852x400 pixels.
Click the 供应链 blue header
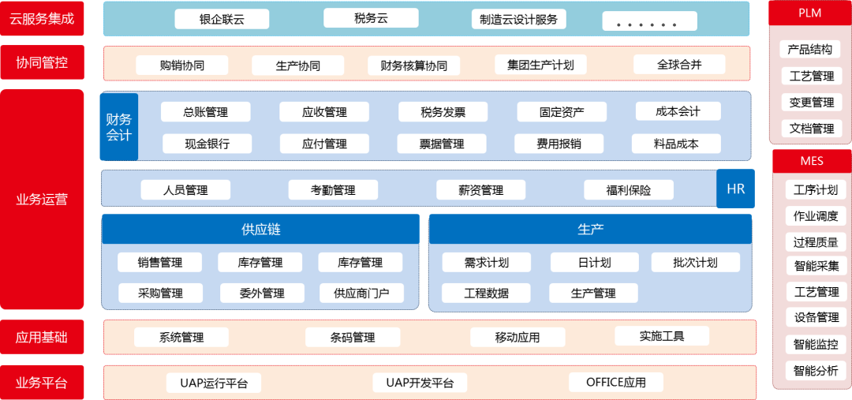[261, 229]
